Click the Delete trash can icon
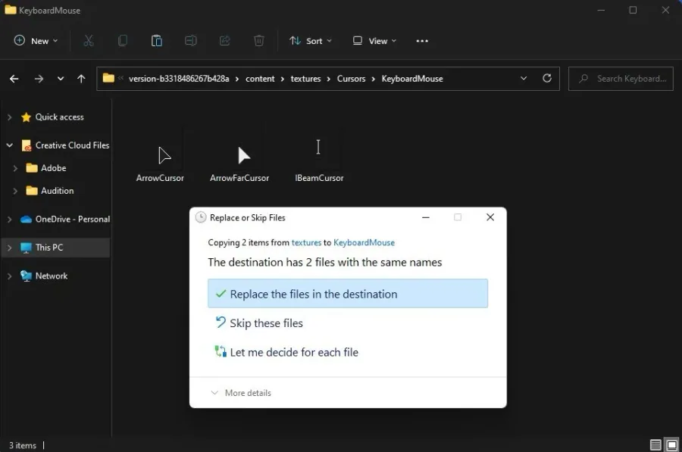The width and height of the screenshot is (682, 452). (259, 41)
